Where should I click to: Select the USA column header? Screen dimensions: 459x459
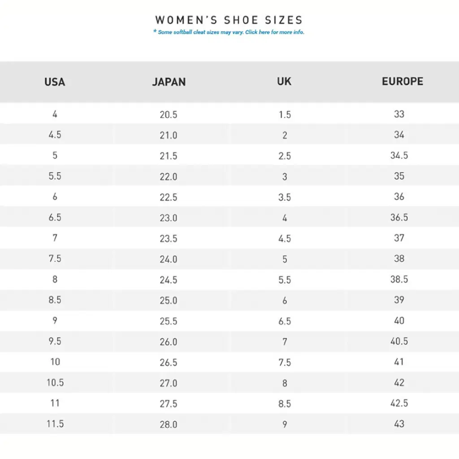tap(54, 82)
